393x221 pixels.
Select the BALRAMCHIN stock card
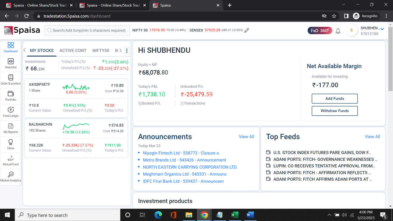pos(76,138)
